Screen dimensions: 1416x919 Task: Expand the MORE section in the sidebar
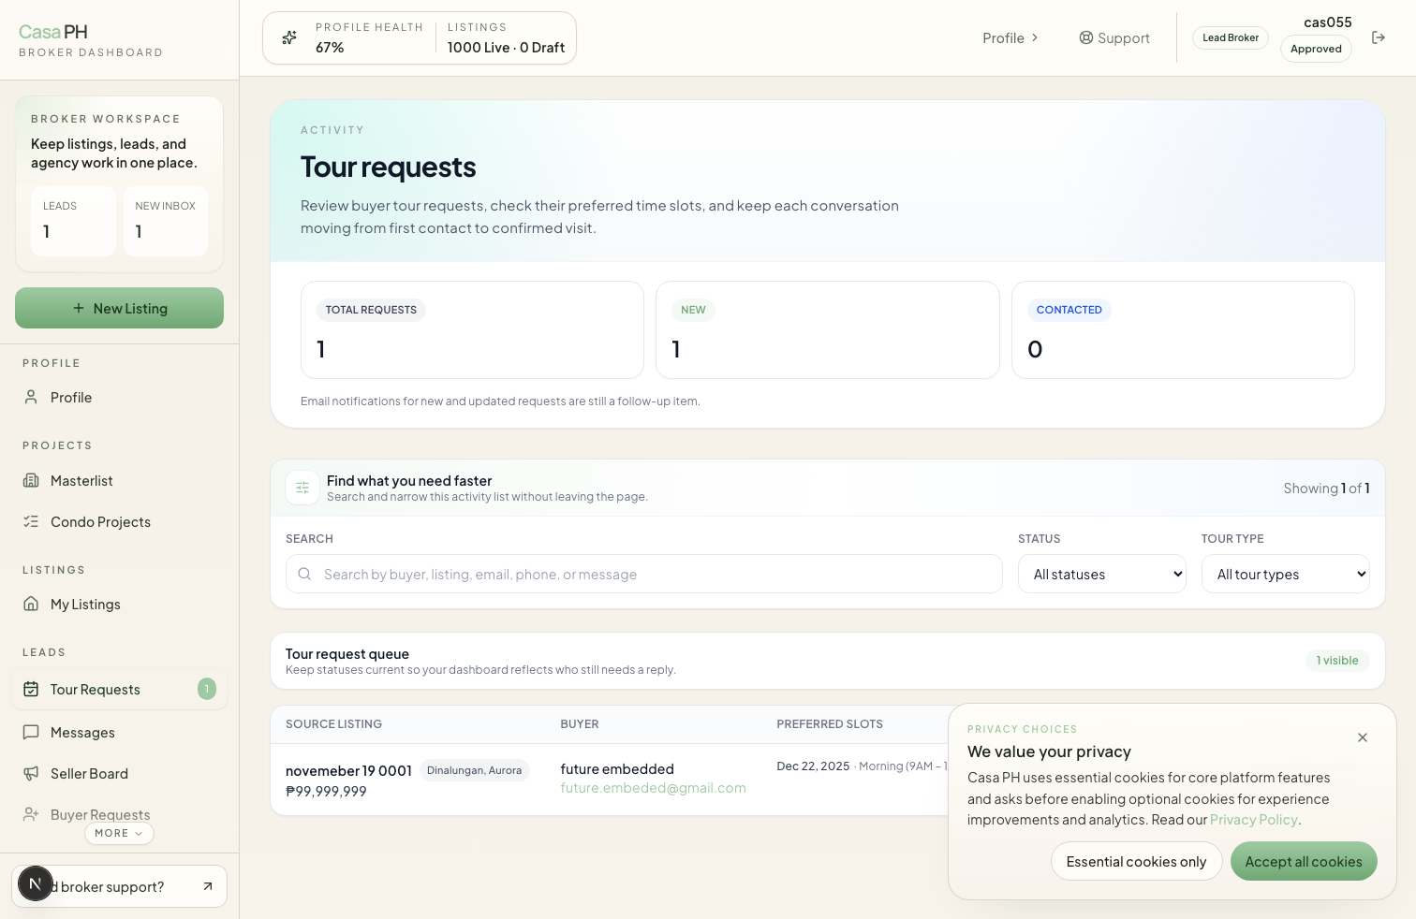pos(119,833)
